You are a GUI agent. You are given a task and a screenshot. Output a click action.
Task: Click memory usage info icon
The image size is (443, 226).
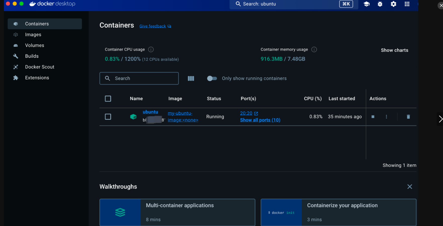314,49
